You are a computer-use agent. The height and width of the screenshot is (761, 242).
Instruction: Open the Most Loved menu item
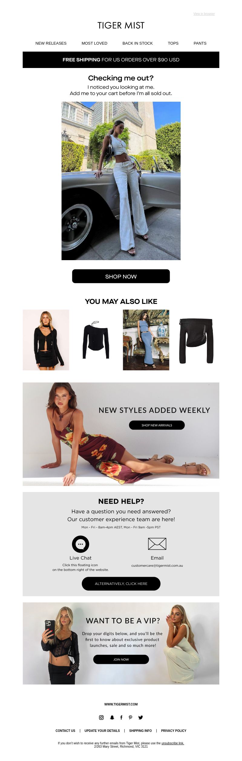pyautogui.click(x=94, y=43)
